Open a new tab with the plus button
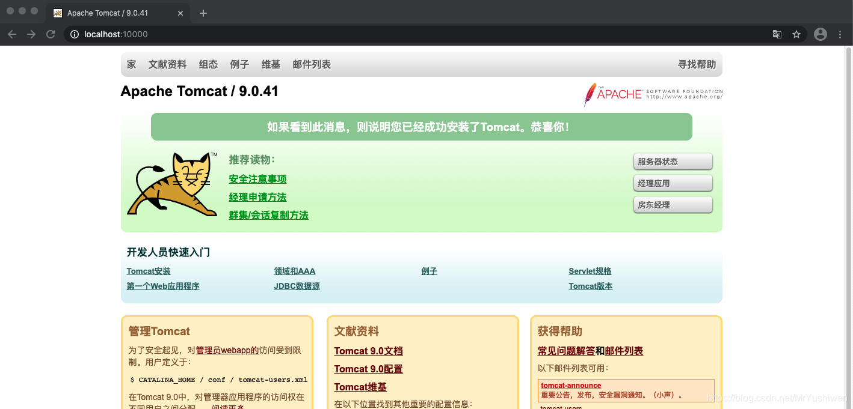The image size is (853, 409). pos(203,13)
